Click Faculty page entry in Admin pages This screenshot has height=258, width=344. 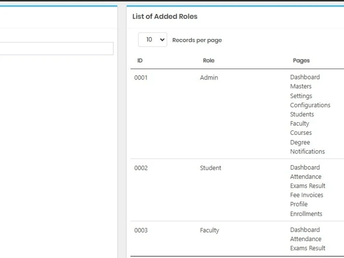[x=300, y=124]
